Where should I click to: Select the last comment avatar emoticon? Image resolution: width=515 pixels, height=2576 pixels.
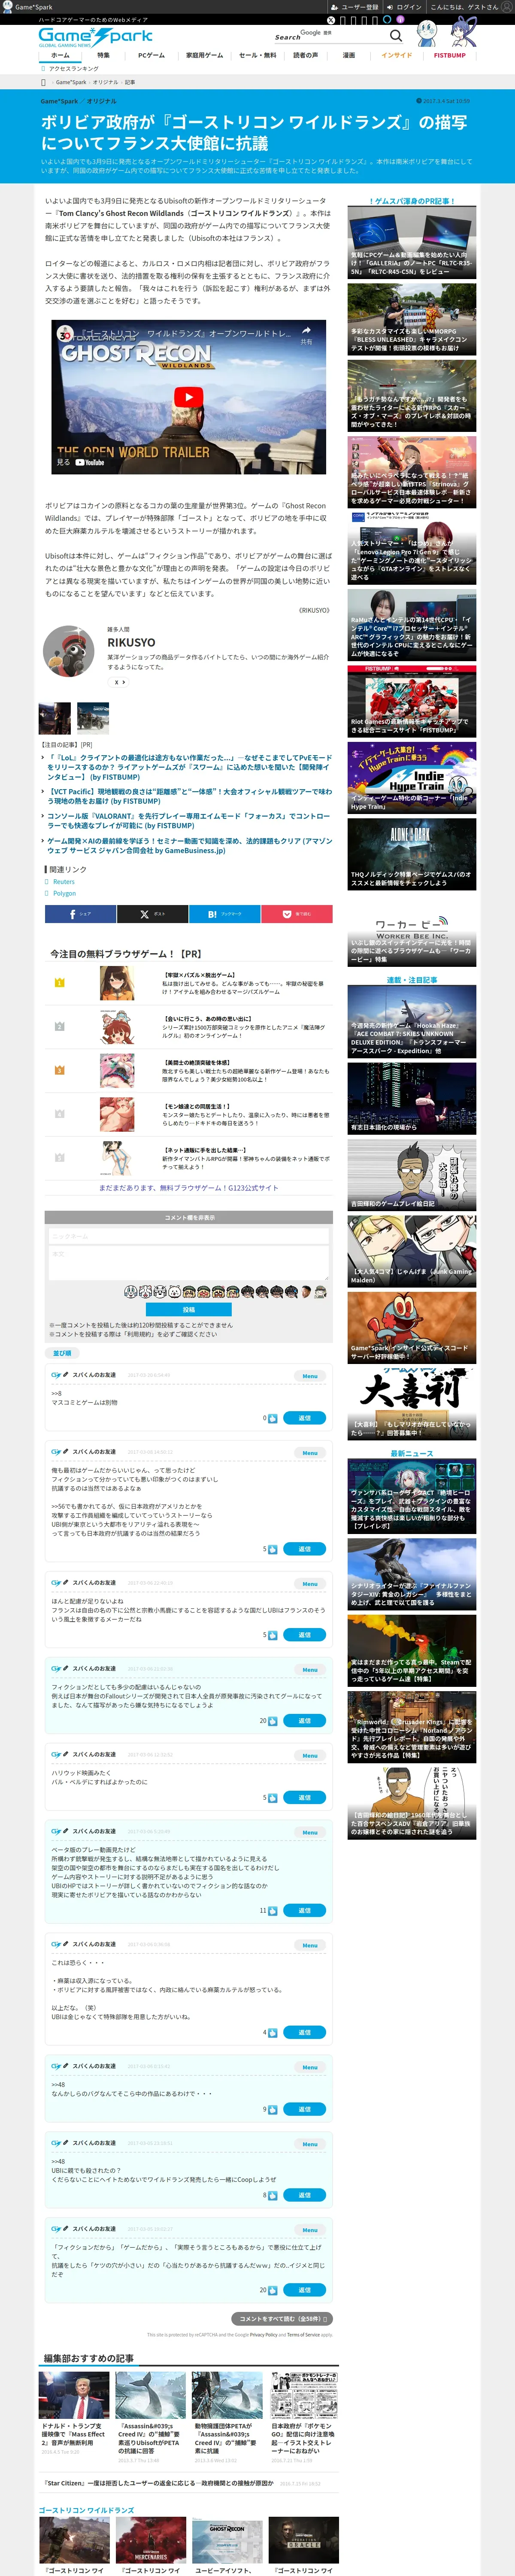[321, 1292]
